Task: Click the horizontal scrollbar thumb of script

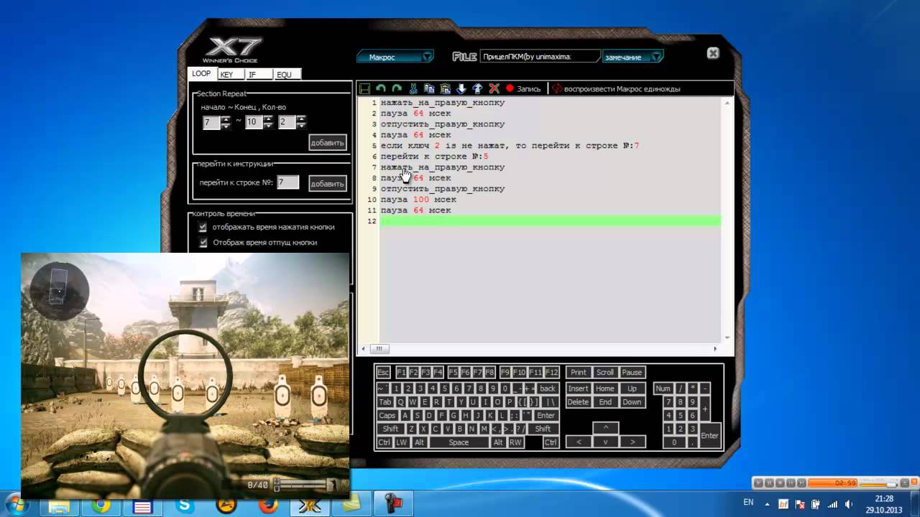Action: [379, 349]
